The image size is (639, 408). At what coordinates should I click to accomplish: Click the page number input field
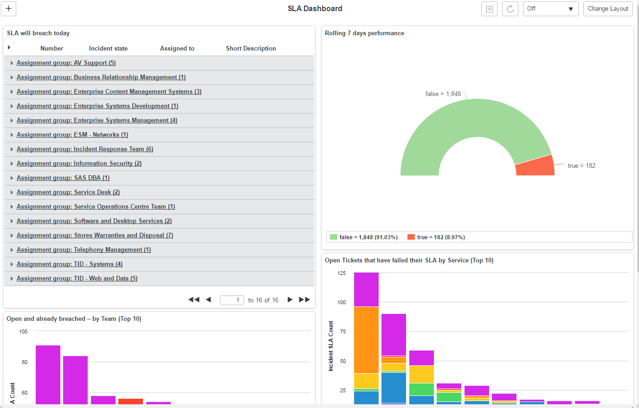(232, 300)
